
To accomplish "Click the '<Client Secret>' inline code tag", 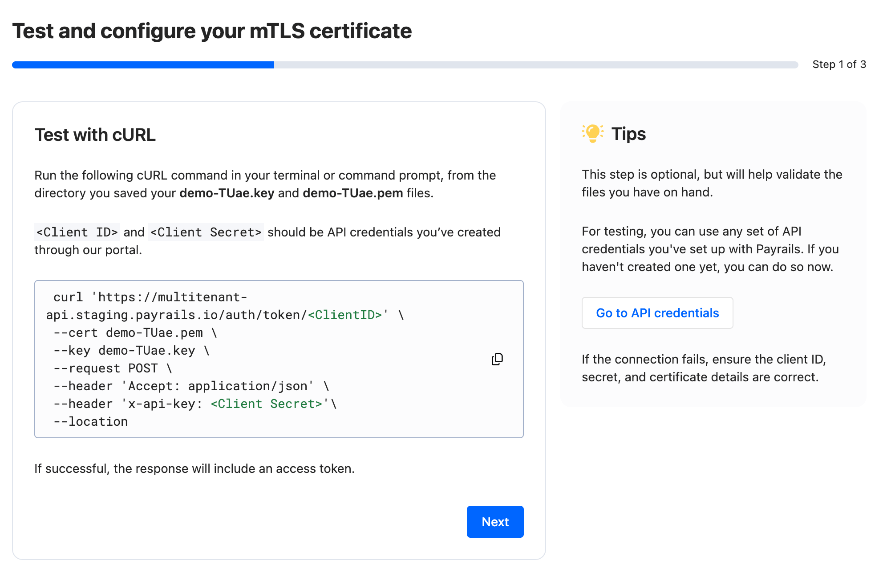I will (206, 232).
